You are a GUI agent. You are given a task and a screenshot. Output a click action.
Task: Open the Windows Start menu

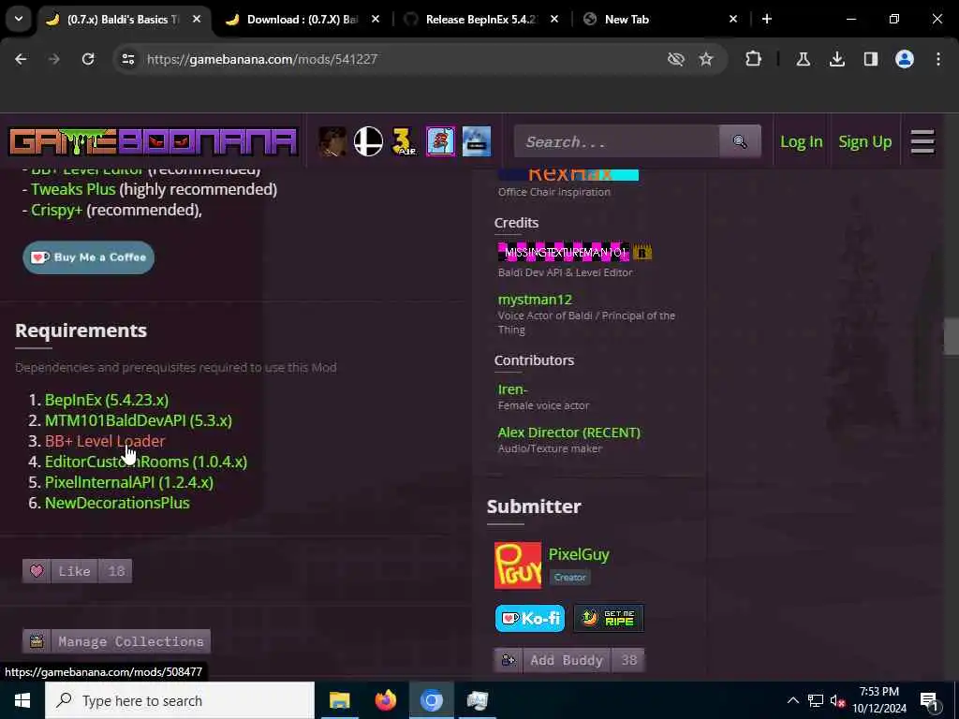click(x=22, y=700)
